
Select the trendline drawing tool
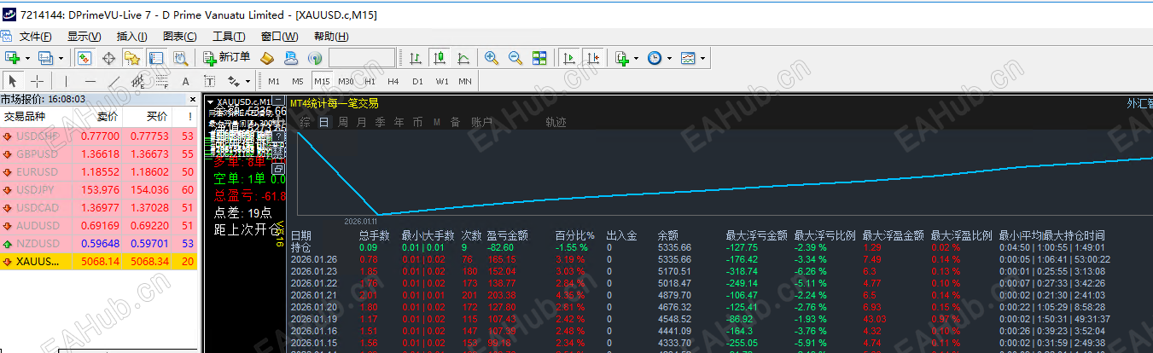(114, 81)
